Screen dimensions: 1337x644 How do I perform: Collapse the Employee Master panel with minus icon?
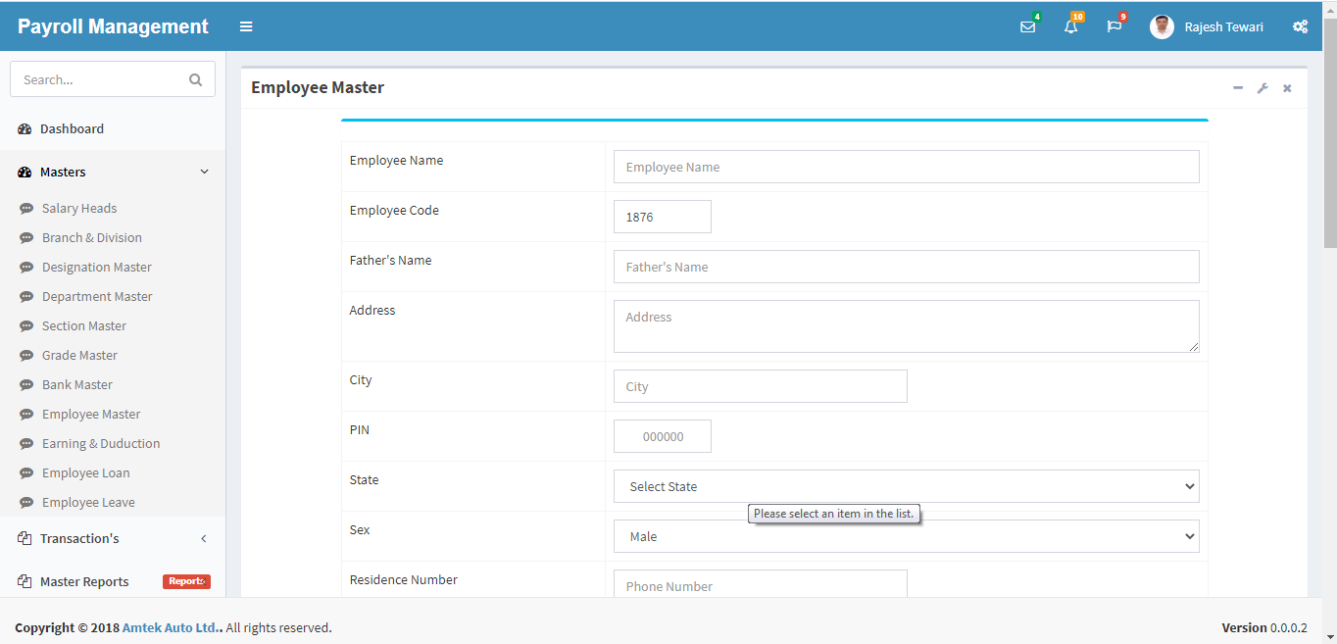tap(1238, 88)
